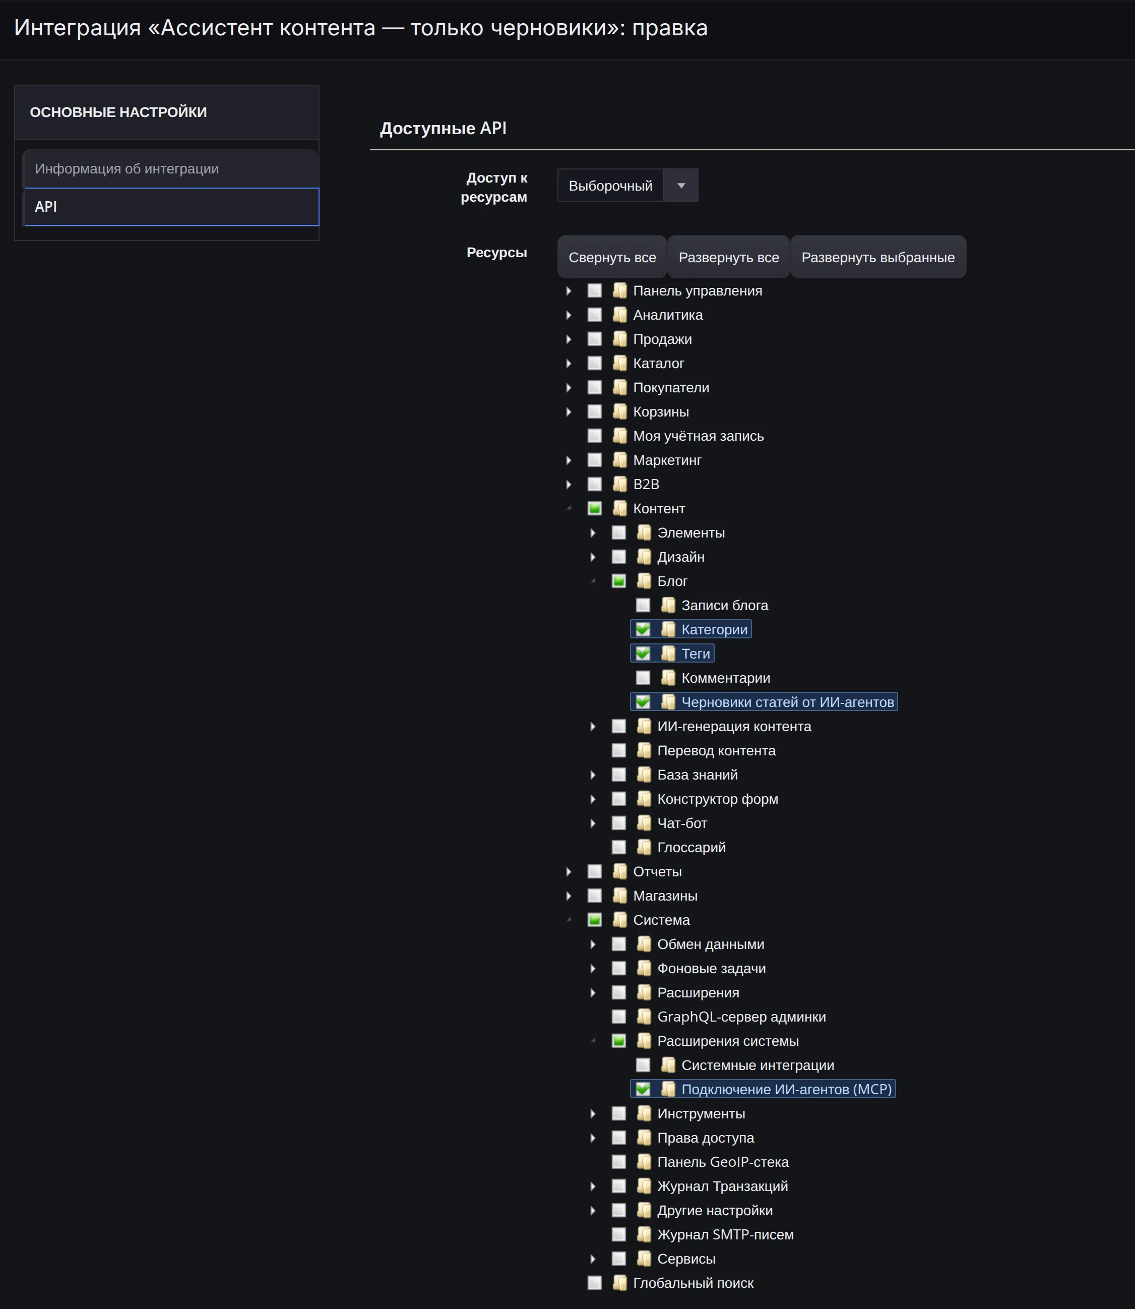Expand the Покупатели tree node
This screenshot has height=1309, width=1135.
[569, 388]
